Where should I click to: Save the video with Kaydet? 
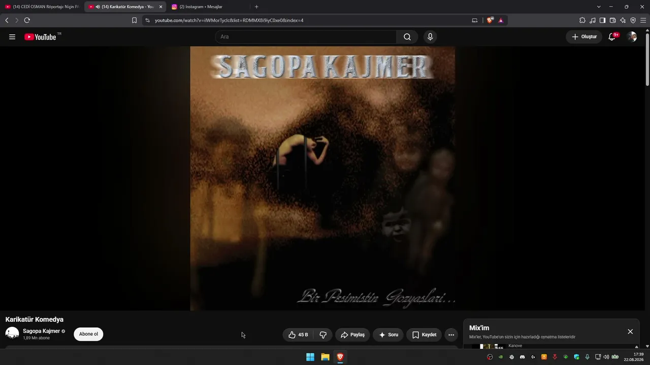point(424,335)
